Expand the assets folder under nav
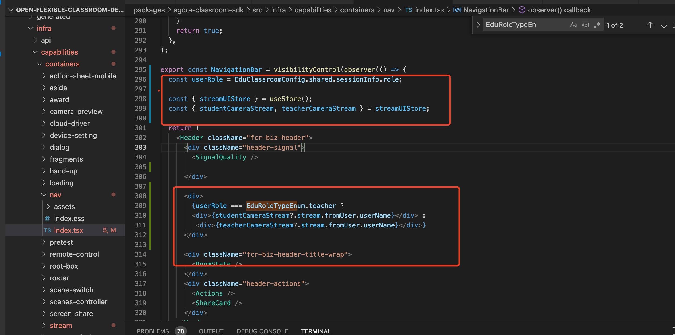This screenshot has height=335, width=675. tap(48, 207)
